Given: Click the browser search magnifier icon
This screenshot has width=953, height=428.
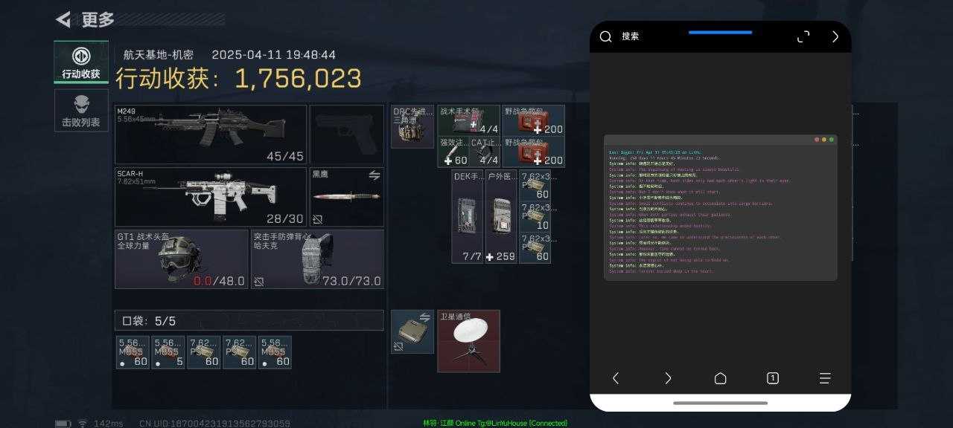Looking at the screenshot, I should (606, 36).
